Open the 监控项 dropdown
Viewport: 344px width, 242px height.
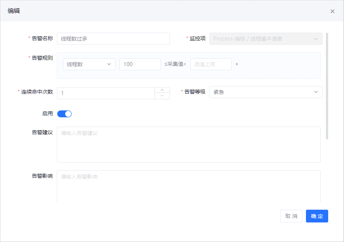click(266, 39)
